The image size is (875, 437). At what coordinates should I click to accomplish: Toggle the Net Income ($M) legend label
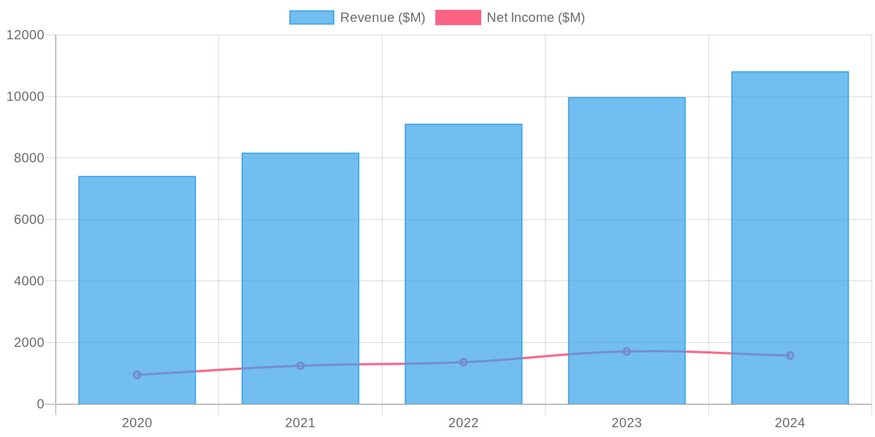535,17
